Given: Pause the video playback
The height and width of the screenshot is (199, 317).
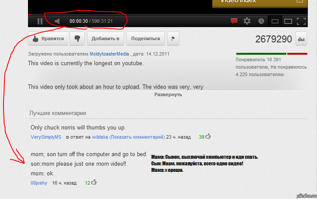Looking at the screenshot, I should coord(40,21).
